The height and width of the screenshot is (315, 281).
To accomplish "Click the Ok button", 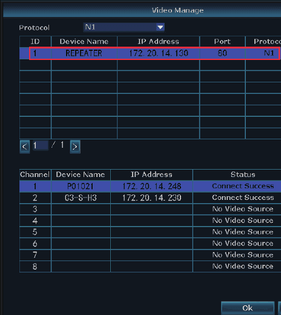I will click(248, 308).
